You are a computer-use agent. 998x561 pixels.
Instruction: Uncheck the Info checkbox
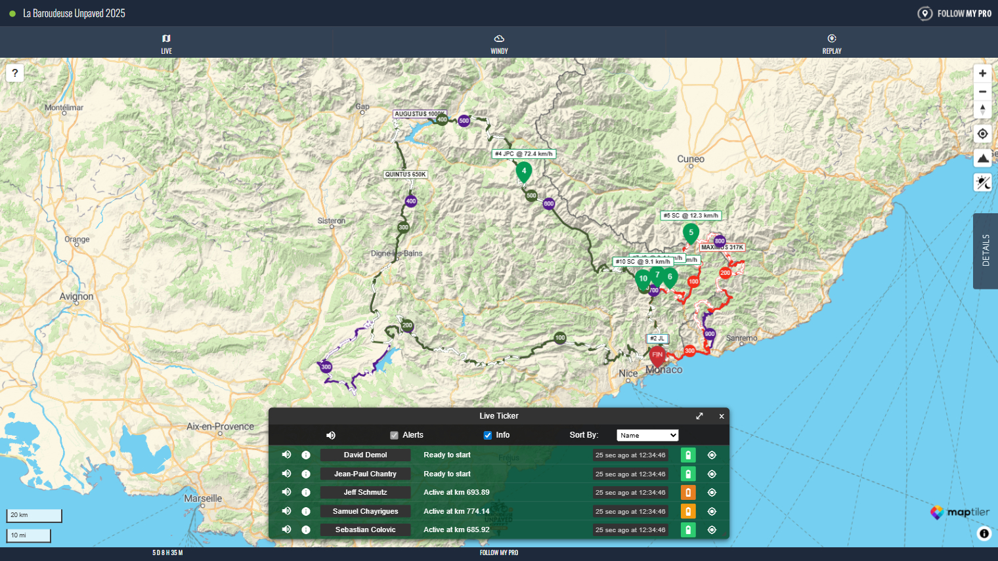(488, 435)
